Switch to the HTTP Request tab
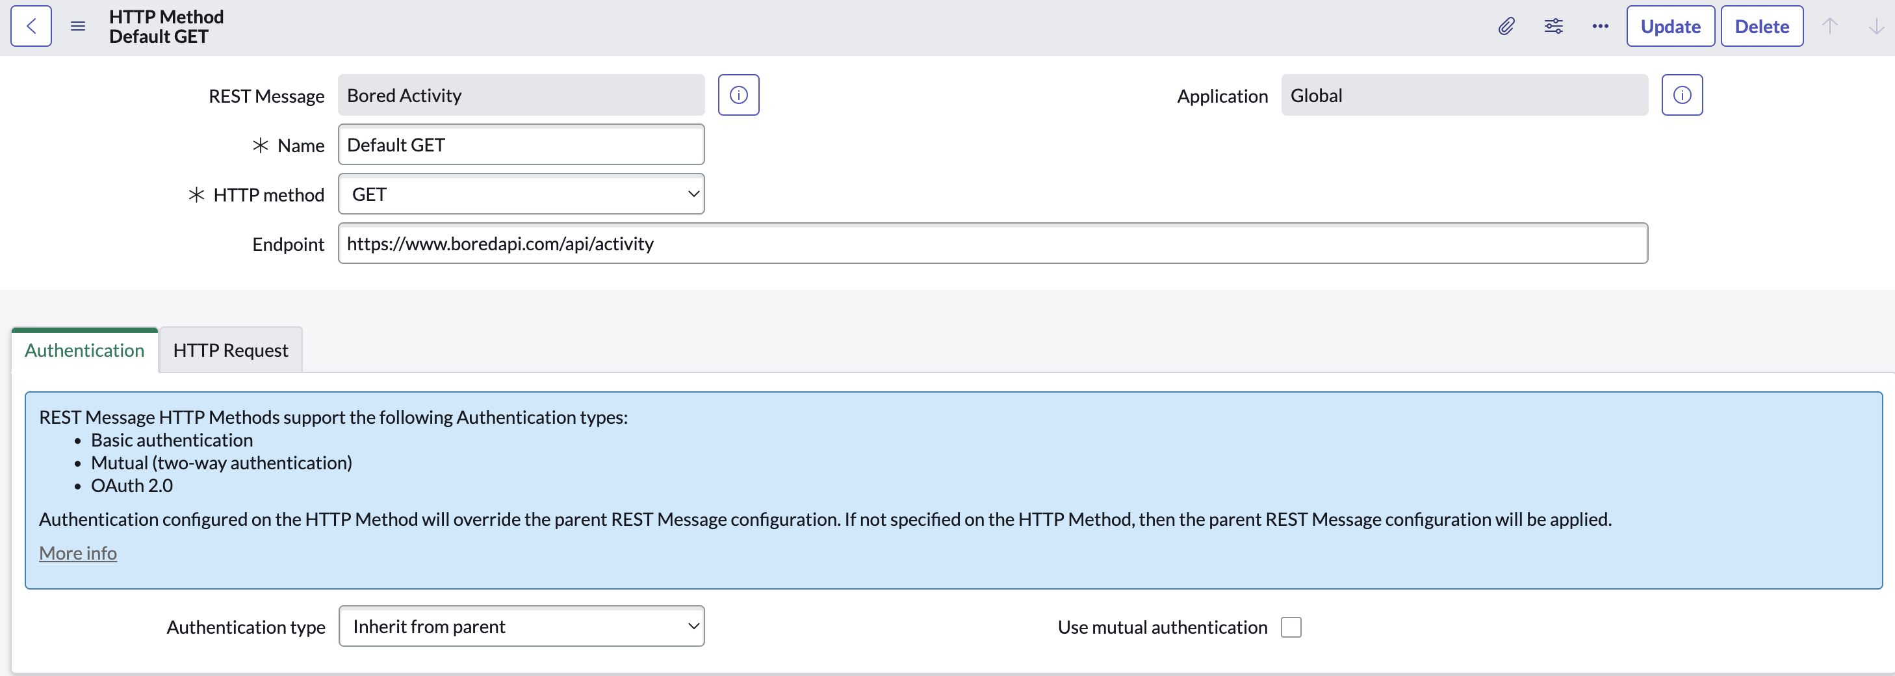The height and width of the screenshot is (676, 1895). (230, 350)
